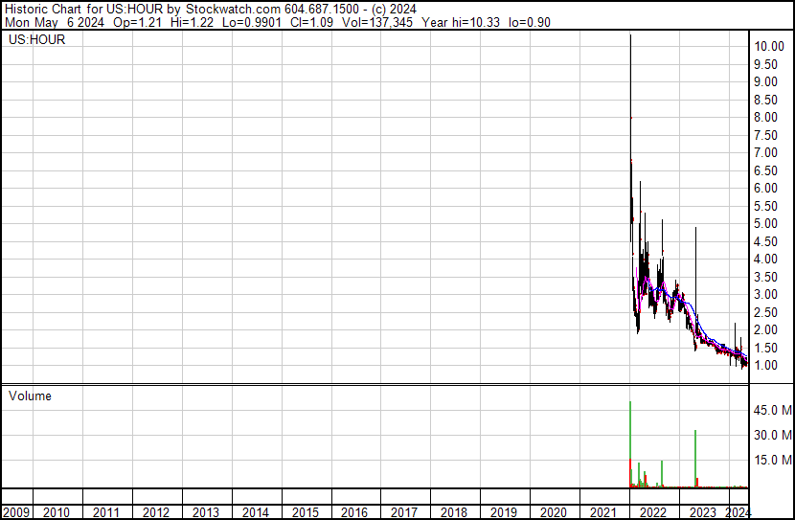Click the 10.00 price axis label
795x520 pixels.
pos(770,46)
